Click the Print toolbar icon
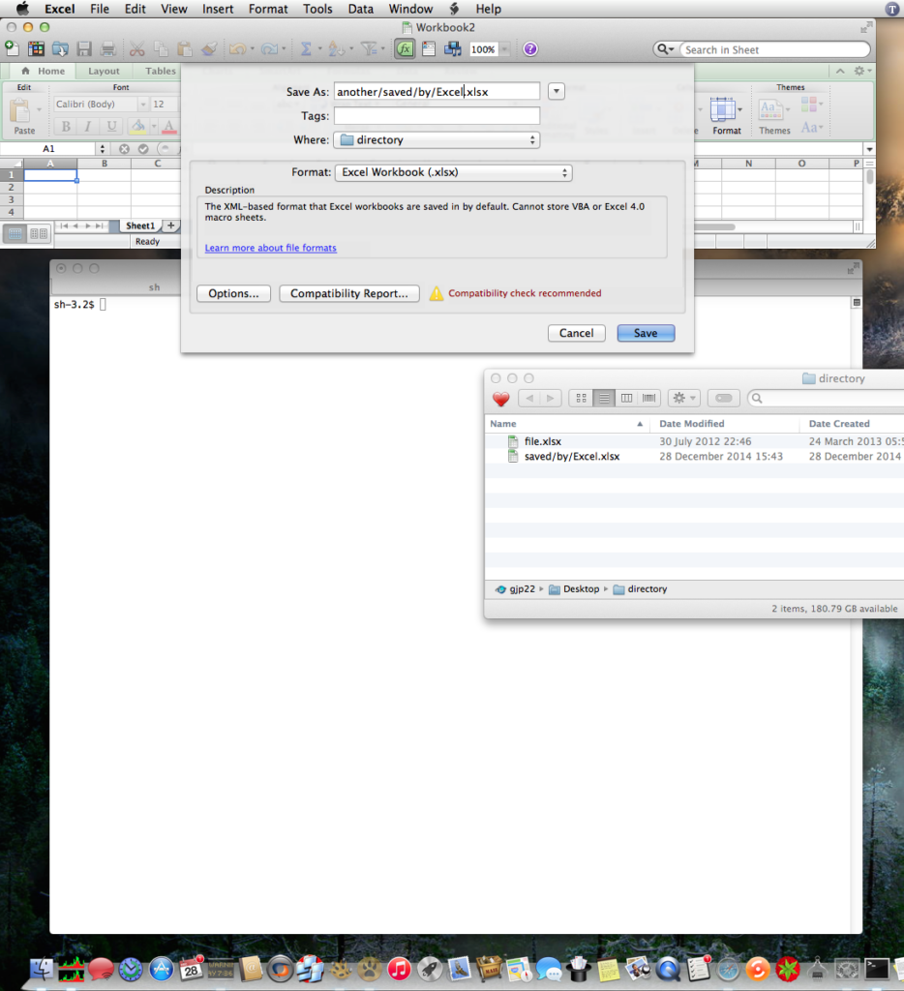The width and height of the screenshot is (904, 991). (x=108, y=48)
